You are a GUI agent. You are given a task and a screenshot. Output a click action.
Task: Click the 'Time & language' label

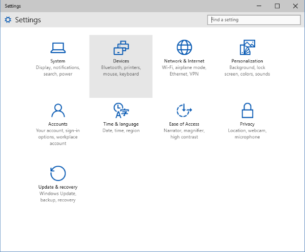(x=121, y=124)
